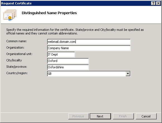
Task: Click the Common name text field
Action: [x=89, y=42]
